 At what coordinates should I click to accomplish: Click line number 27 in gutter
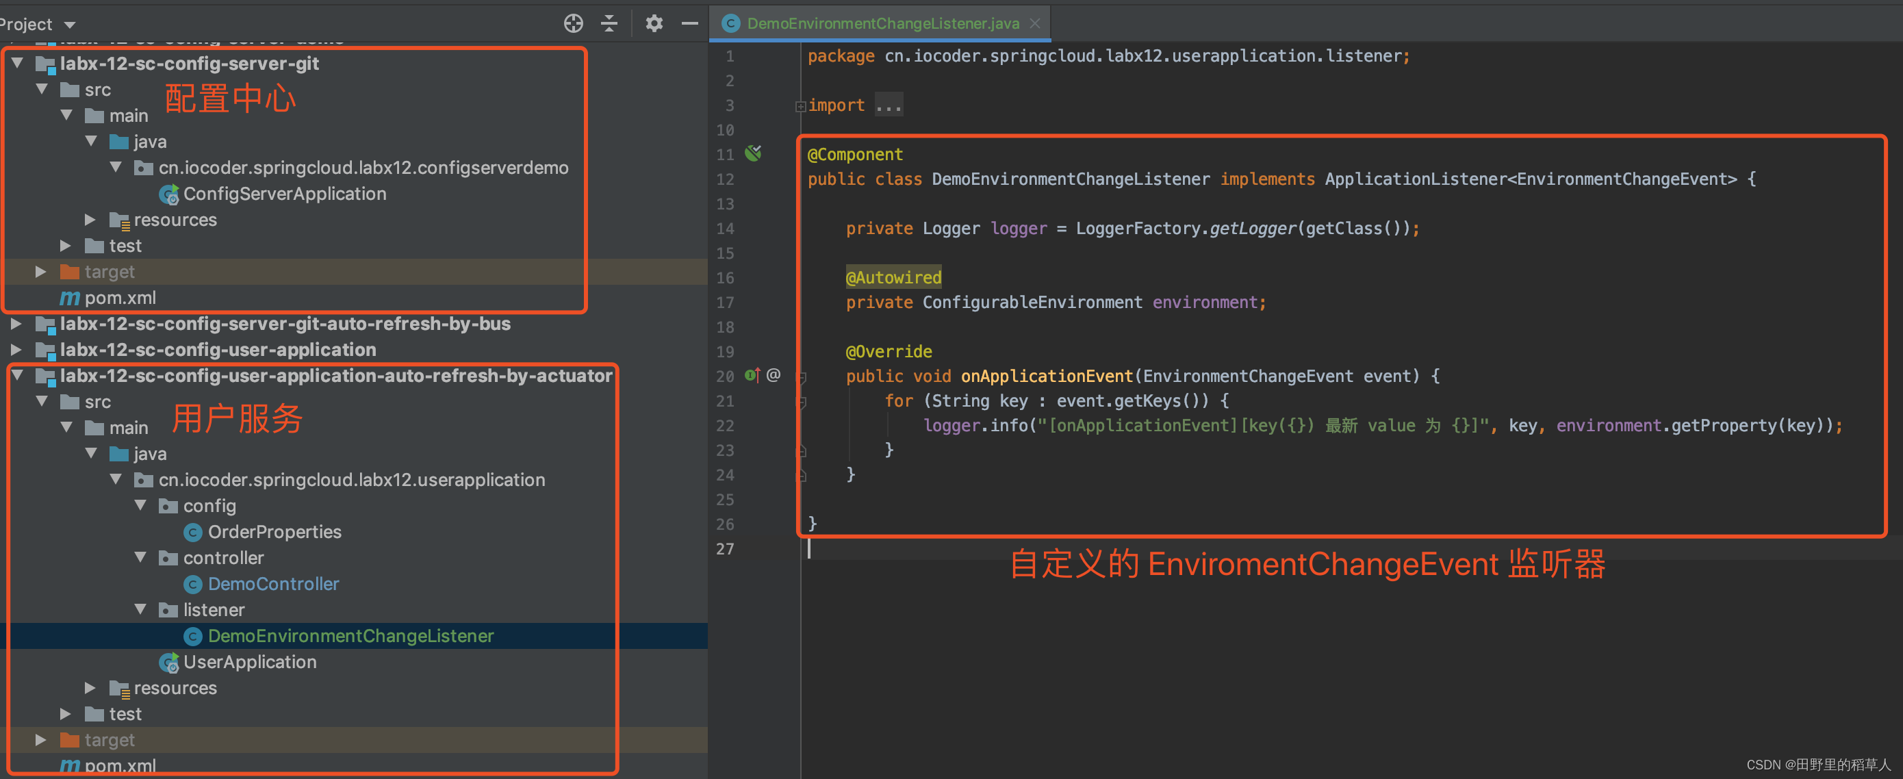[x=725, y=549]
